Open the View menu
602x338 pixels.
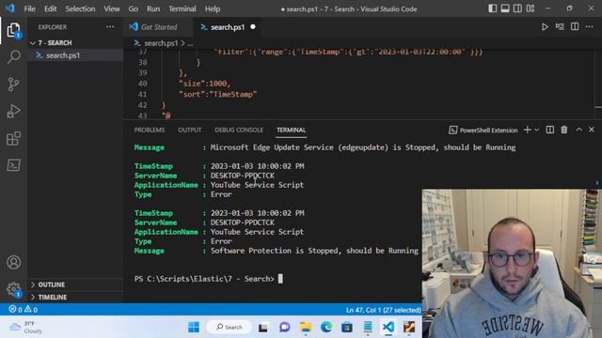click(112, 8)
